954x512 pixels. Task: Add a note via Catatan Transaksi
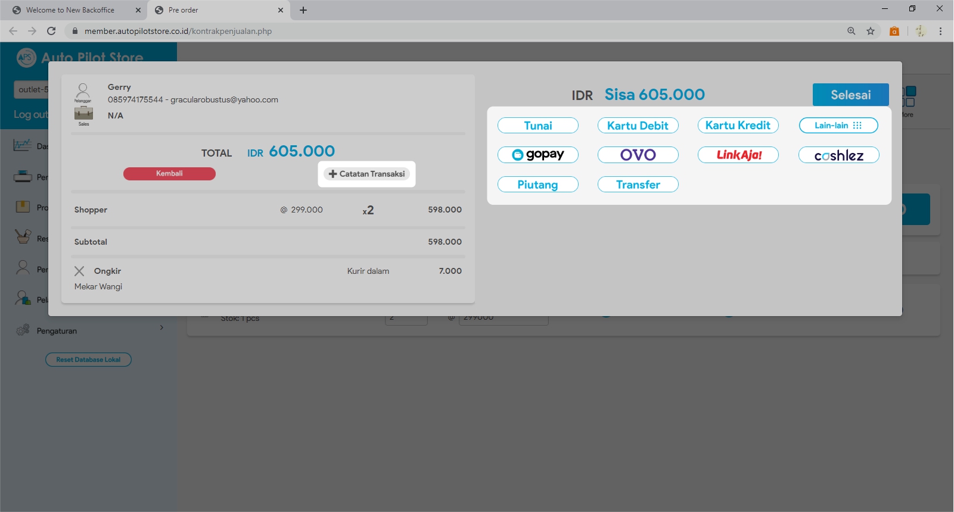click(x=366, y=174)
